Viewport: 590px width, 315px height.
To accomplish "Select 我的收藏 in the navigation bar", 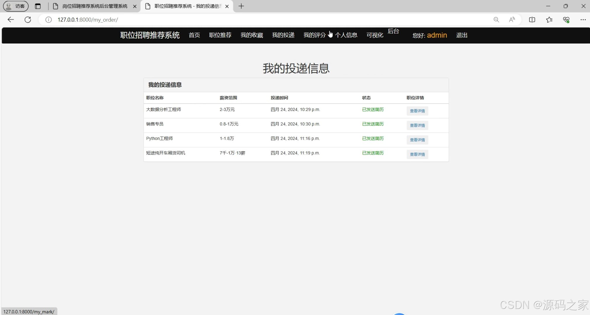I will click(x=251, y=35).
